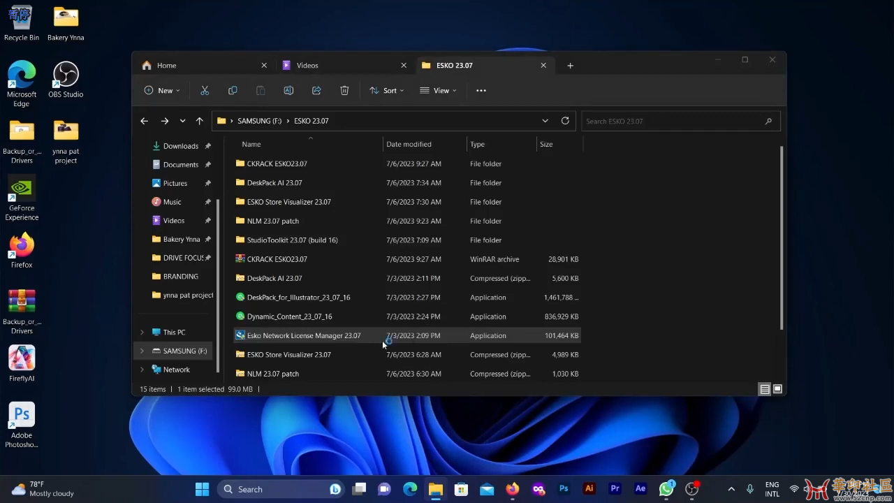
Task: Sort files by the Date modified column
Action: pos(409,144)
